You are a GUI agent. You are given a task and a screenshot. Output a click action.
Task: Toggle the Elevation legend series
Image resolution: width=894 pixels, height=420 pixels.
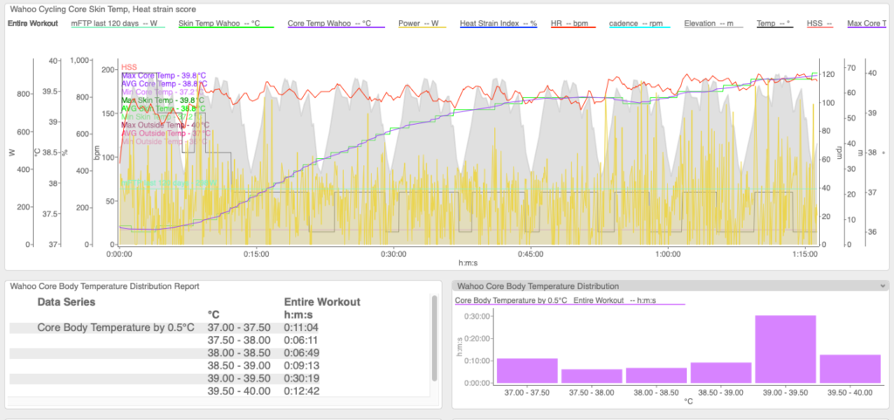713,24
